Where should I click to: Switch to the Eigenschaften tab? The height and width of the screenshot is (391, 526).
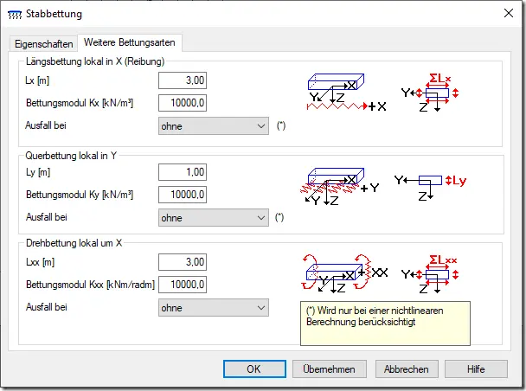(43, 44)
